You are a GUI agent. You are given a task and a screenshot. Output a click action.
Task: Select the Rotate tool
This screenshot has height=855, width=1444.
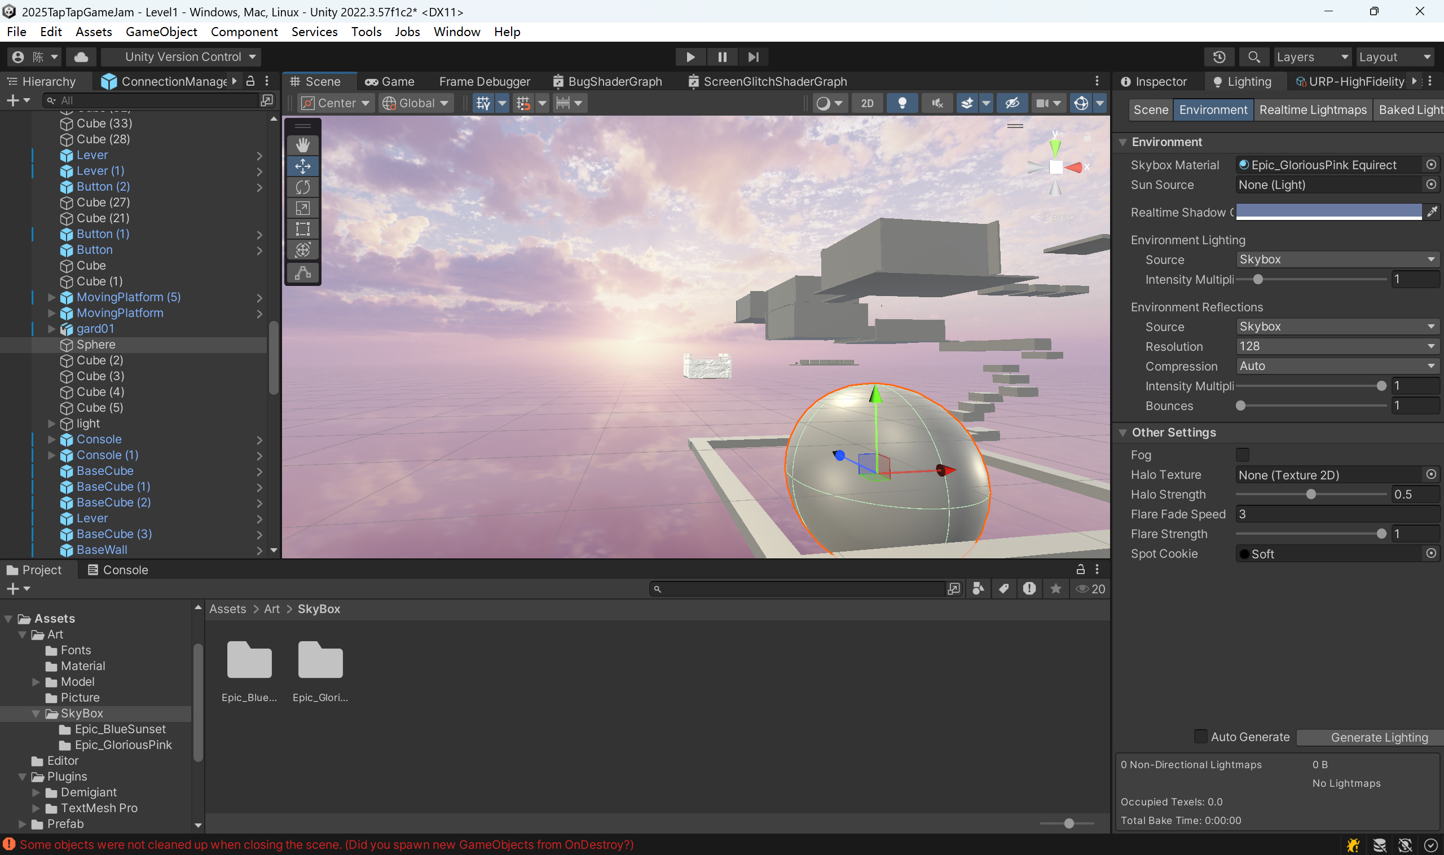(302, 187)
